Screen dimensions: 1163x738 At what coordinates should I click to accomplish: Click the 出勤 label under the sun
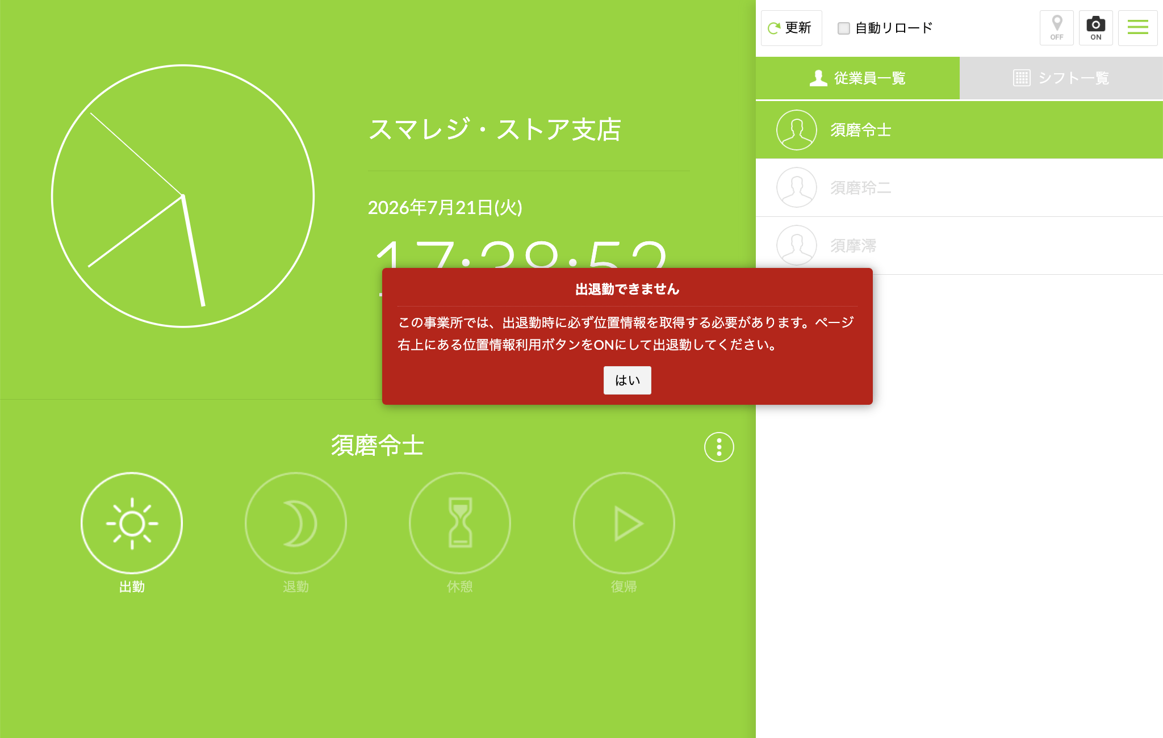coord(132,587)
